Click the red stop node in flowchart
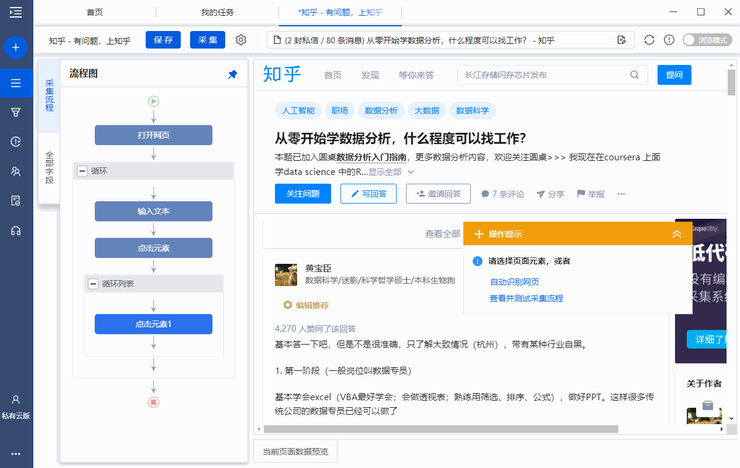740x468 pixels. click(x=154, y=402)
